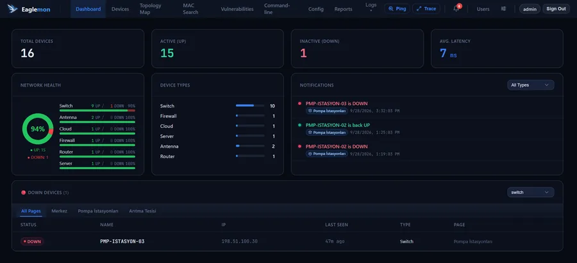Click the DOWN status badge in table
The image size is (577, 263).
32,242
